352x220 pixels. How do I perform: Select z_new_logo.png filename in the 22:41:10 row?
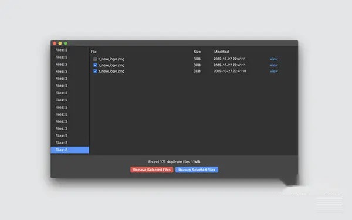[111, 71]
